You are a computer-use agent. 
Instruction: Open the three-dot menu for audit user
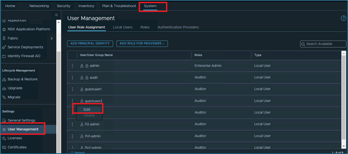[x=72, y=77]
